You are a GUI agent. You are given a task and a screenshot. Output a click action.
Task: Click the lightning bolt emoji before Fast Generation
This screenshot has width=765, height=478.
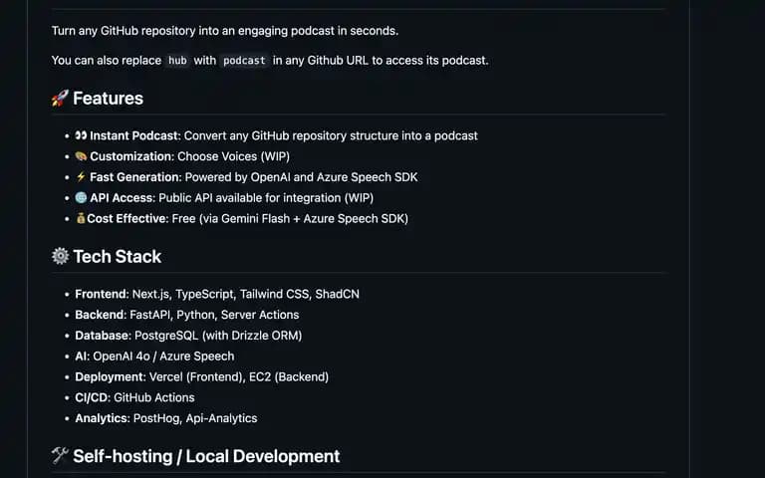click(81, 176)
